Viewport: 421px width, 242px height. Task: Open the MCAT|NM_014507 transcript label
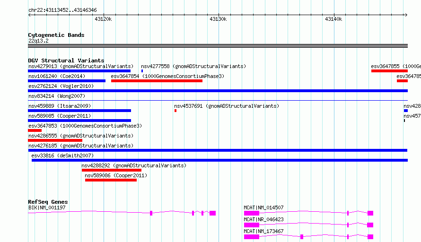point(263,207)
